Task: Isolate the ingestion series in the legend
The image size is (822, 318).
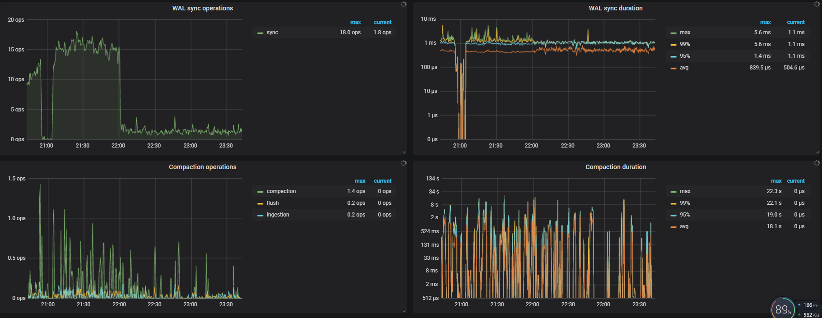Action: click(278, 215)
